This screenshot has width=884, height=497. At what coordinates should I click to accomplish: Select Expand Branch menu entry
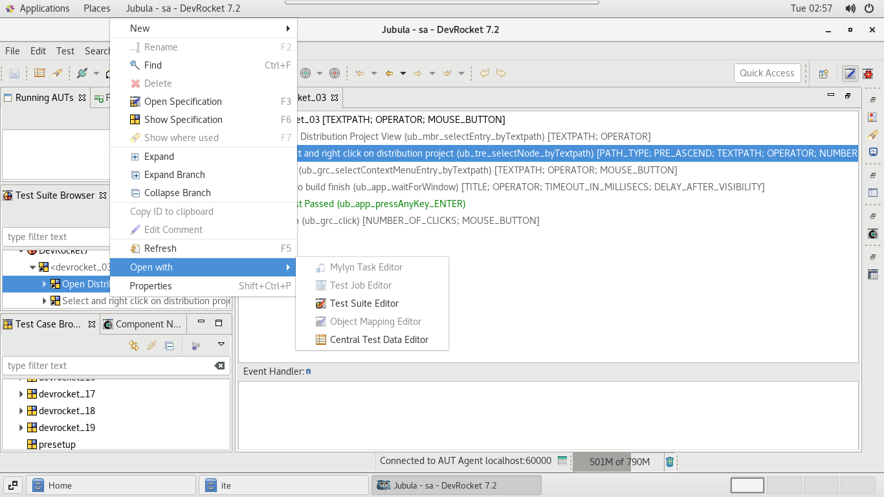(x=203, y=175)
